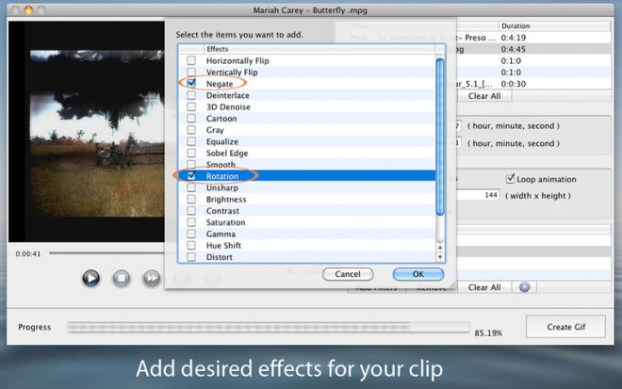Enable the Horizontally Flip effect checkbox
Viewport: 622px width, 389px height.
(x=191, y=60)
